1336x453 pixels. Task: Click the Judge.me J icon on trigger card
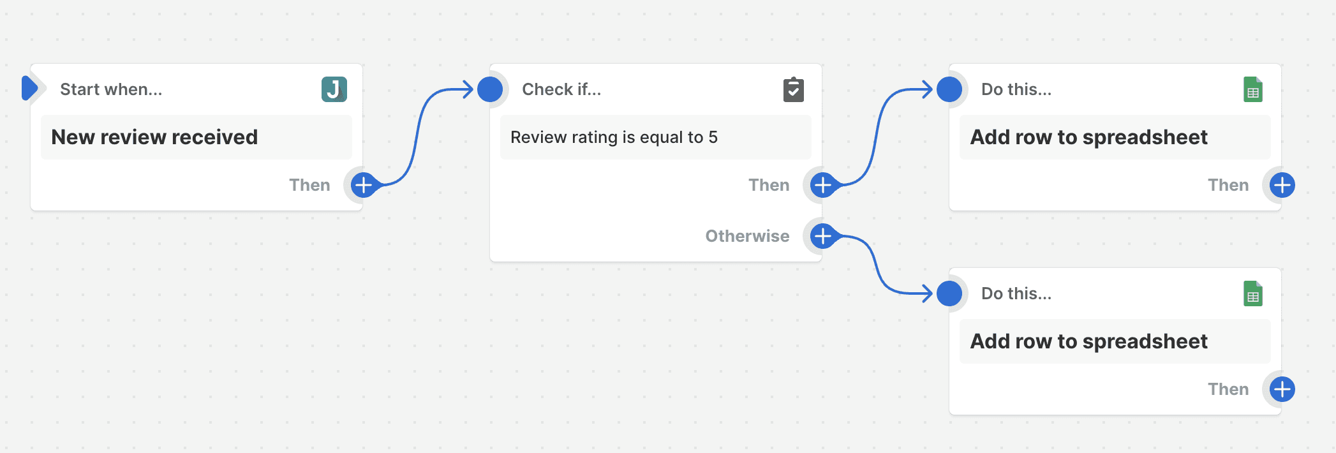334,89
